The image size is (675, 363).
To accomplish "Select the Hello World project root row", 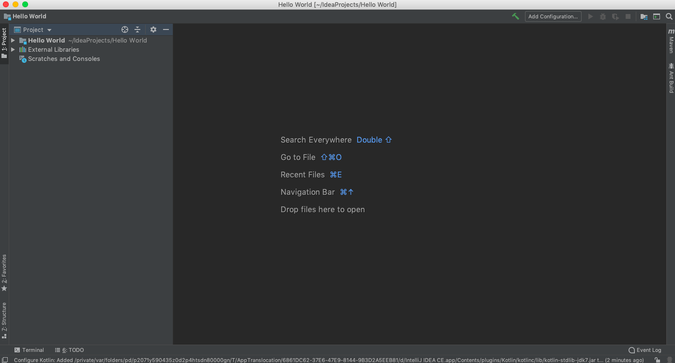I will pyautogui.click(x=91, y=41).
